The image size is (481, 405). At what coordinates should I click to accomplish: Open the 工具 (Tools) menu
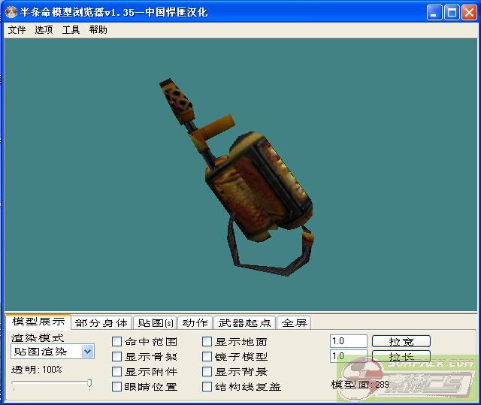pyautogui.click(x=71, y=30)
